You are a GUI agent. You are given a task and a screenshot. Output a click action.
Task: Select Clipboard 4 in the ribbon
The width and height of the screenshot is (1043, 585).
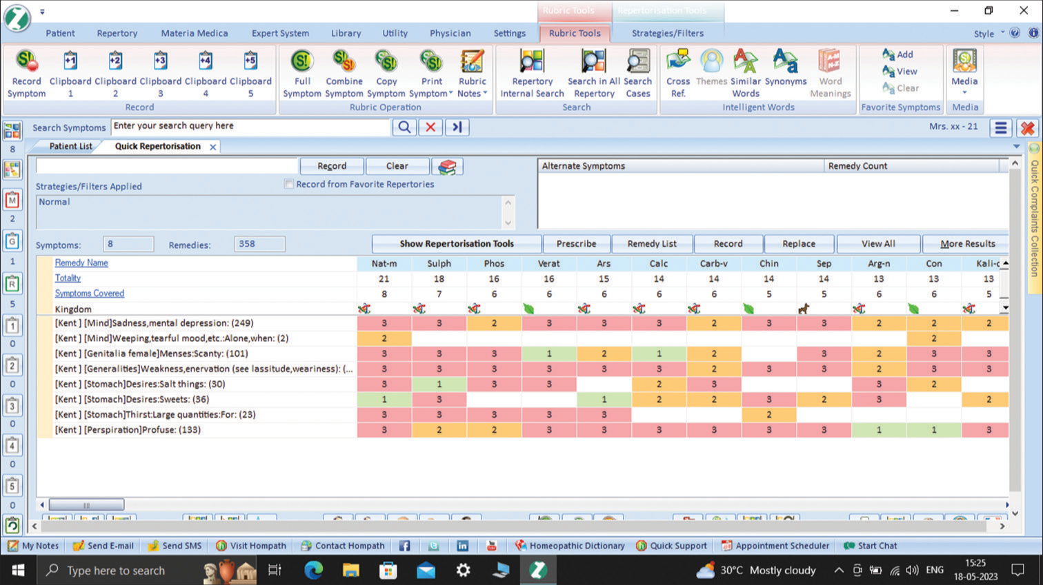click(x=206, y=74)
